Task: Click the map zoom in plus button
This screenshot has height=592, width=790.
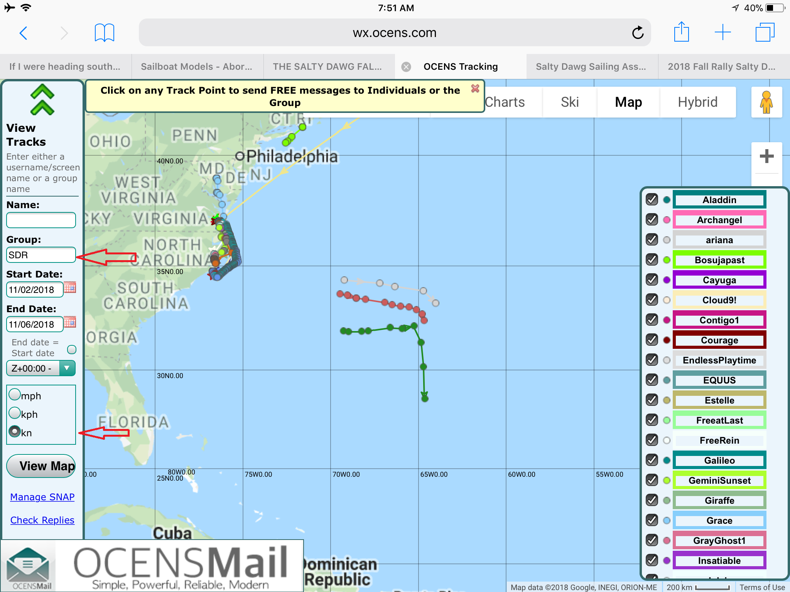Action: tap(766, 156)
